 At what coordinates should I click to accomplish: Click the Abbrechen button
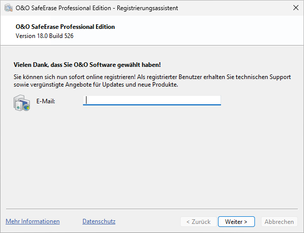[x=279, y=221]
